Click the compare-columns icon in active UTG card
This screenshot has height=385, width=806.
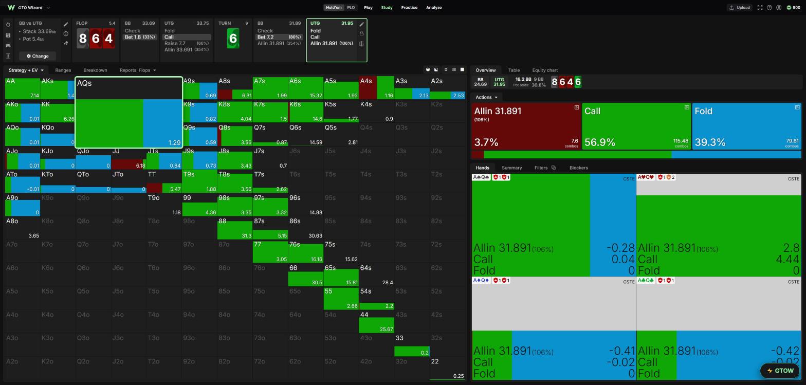click(x=361, y=44)
